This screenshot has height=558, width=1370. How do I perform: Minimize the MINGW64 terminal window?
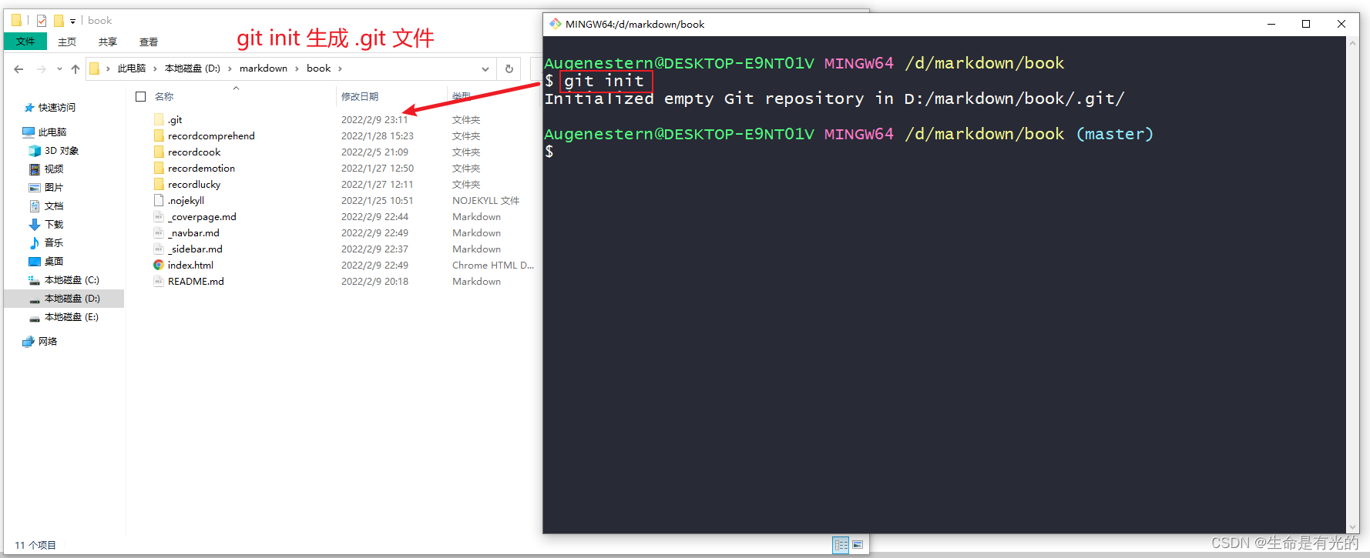tap(1271, 24)
